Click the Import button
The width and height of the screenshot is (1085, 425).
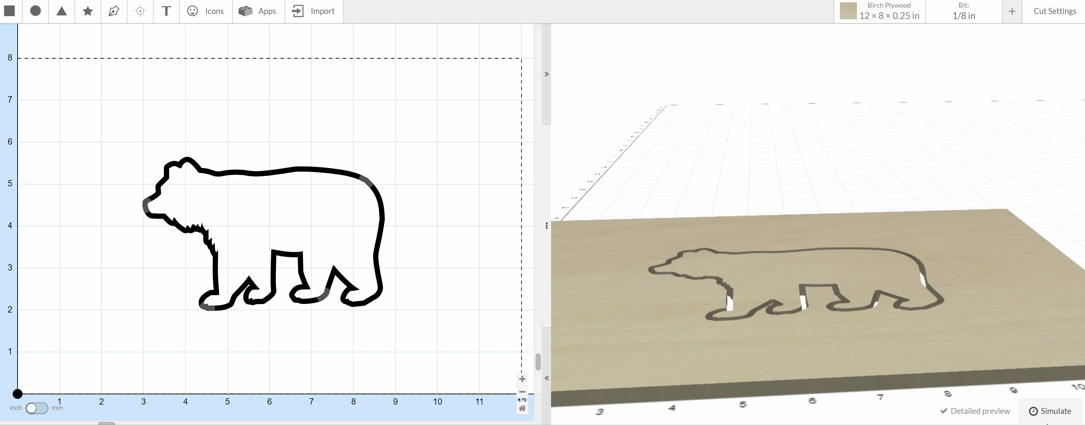point(314,11)
